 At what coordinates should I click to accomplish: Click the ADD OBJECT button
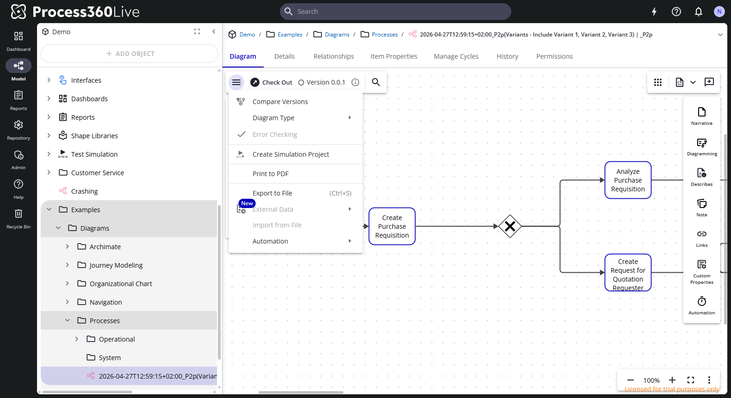coord(130,54)
